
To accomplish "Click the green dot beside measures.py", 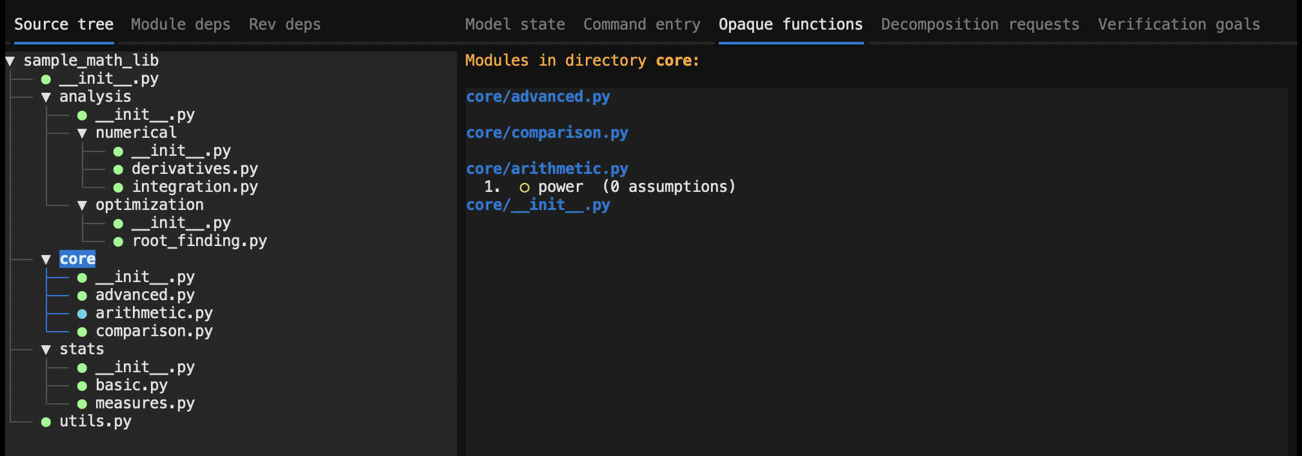I will click(x=82, y=404).
